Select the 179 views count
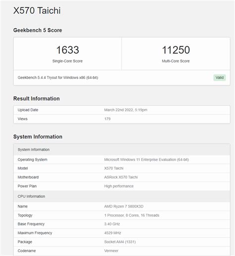This screenshot has width=235, height=256. (x=108, y=119)
